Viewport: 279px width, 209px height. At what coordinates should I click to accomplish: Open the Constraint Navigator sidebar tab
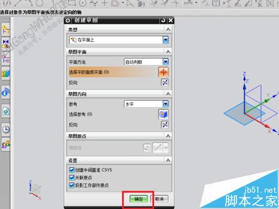tap(6, 44)
